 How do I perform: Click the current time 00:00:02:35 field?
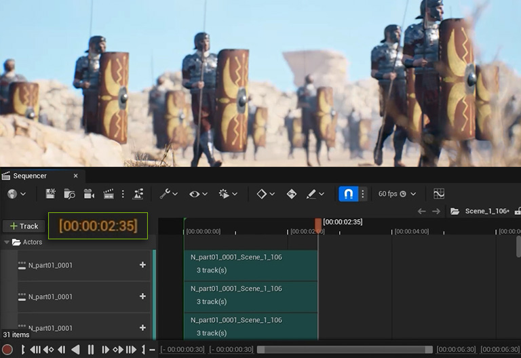[x=98, y=226]
